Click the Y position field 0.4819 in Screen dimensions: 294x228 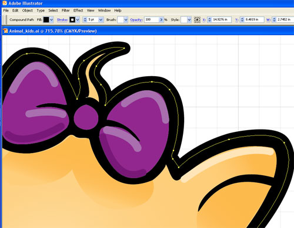[254, 19]
